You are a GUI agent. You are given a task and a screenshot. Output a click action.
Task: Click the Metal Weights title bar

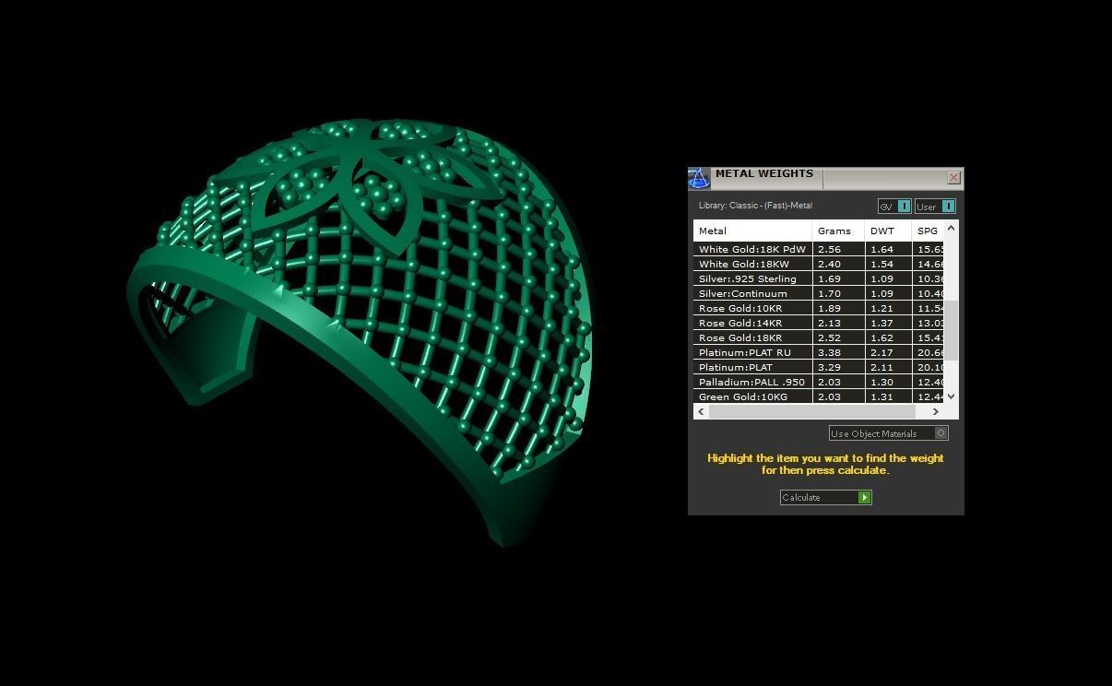(828, 178)
